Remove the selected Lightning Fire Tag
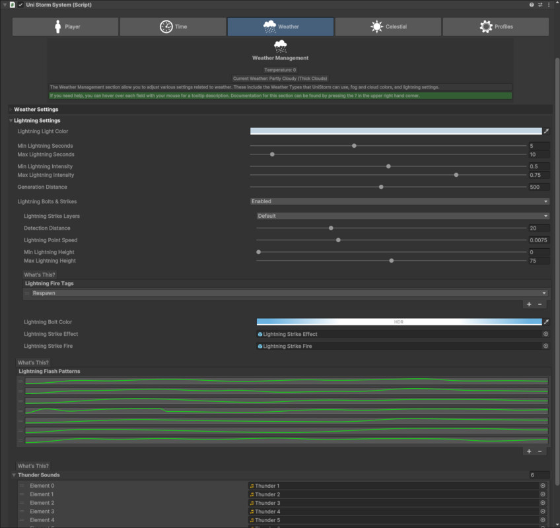This screenshot has width=560, height=528. 540,304
